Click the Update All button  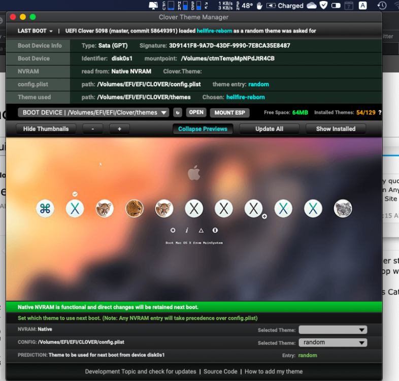(x=269, y=129)
